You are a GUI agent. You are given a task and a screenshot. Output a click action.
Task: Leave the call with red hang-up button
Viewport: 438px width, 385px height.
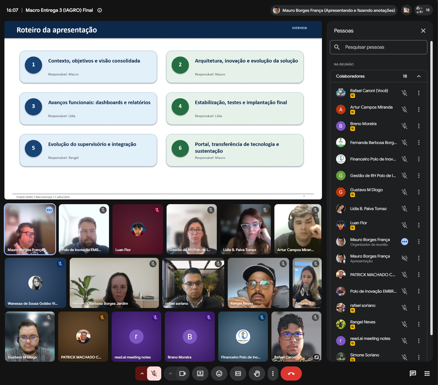click(291, 373)
